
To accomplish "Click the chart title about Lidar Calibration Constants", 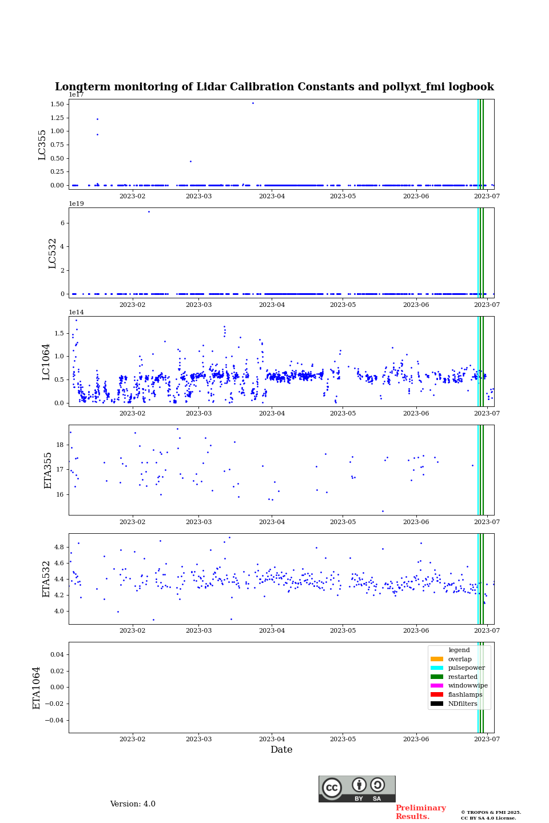I will (274, 87).
